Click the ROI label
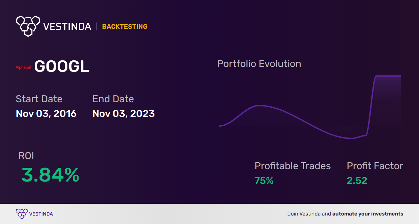The height and width of the screenshot is (224, 419). [x=26, y=156]
